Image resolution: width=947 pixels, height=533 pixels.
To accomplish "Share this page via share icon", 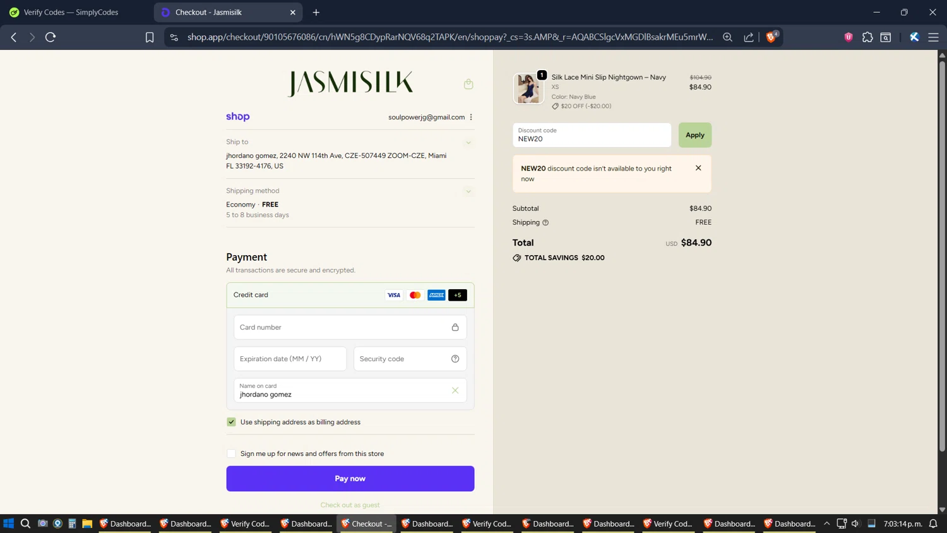I will tap(749, 37).
